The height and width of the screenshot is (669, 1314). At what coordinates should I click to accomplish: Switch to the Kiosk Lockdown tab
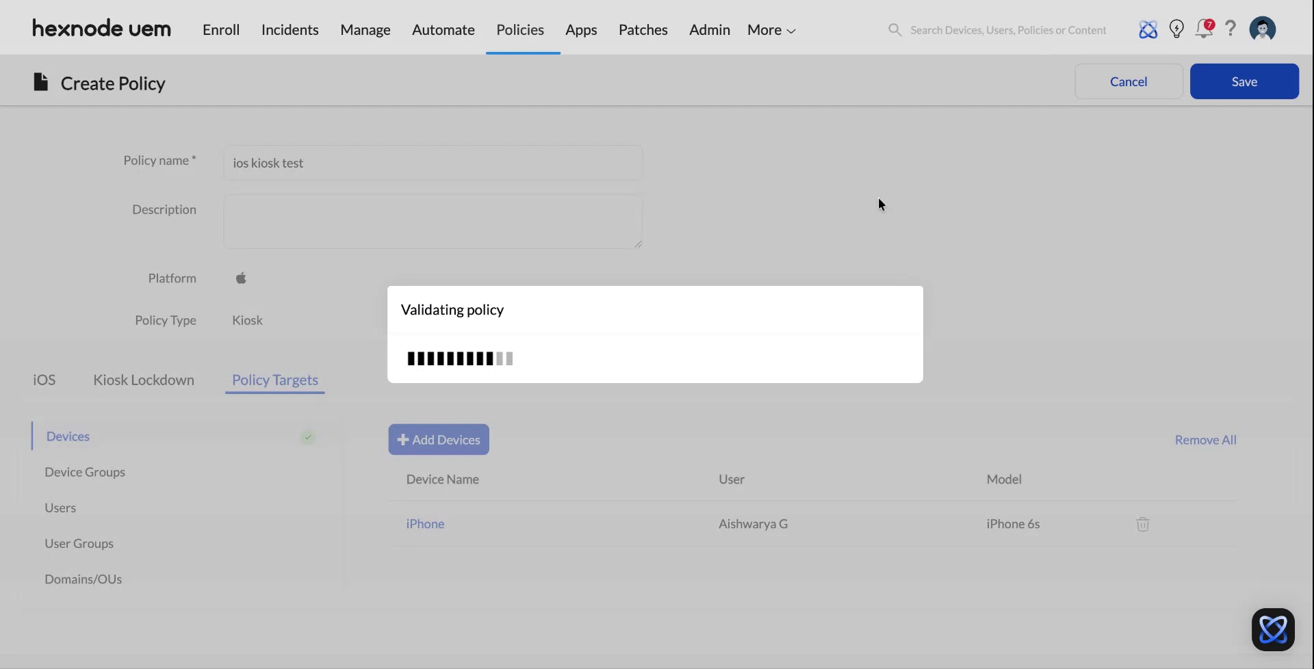(144, 380)
